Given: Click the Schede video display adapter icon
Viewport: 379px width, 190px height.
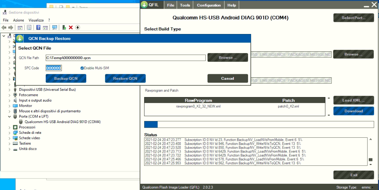Looking at the screenshot, I should (x=15, y=138).
